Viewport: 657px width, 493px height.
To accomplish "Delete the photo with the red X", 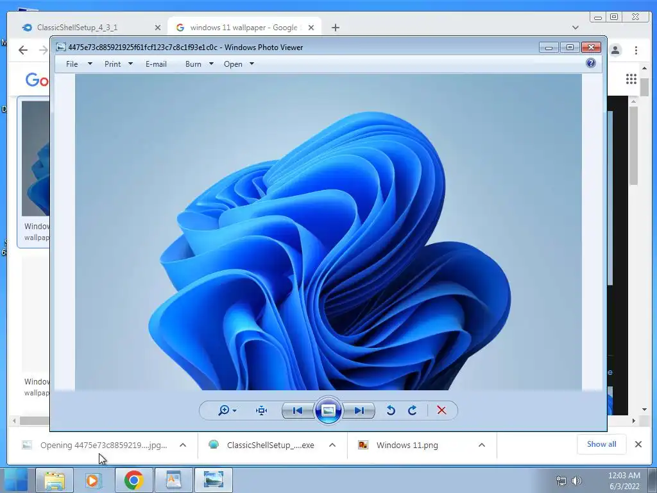I will pos(441,410).
